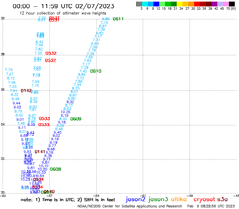Click the wave height value '8.89'
Screen dimensions: 239x209
[82, 75]
